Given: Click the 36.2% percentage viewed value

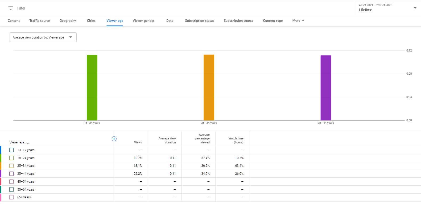Looking at the screenshot, I should [x=205, y=166].
